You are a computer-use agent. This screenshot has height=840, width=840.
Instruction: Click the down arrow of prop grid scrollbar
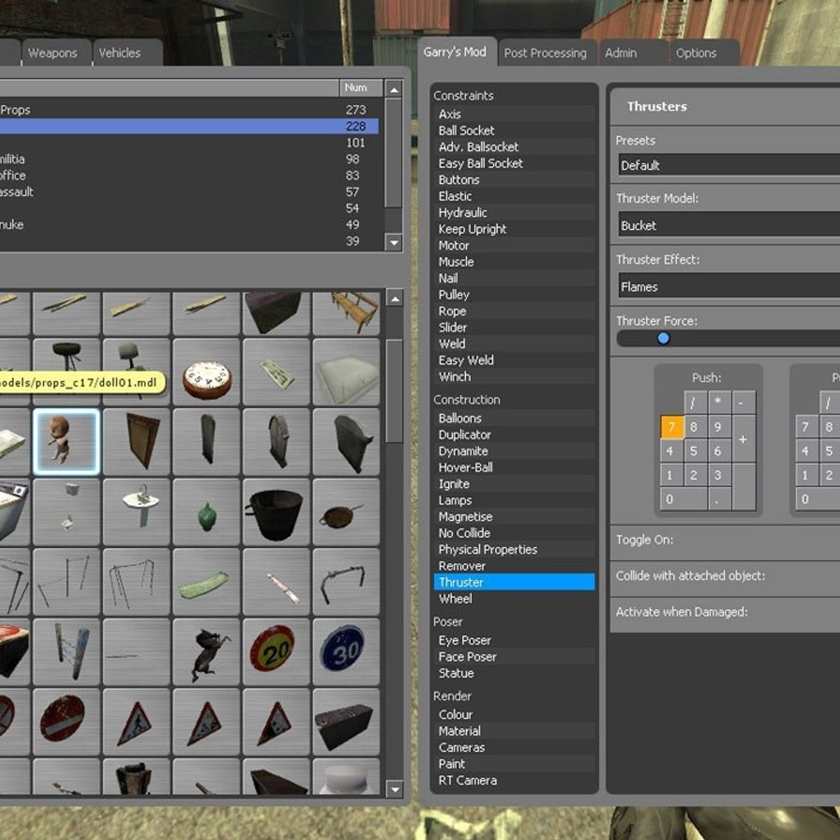point(395,789)
